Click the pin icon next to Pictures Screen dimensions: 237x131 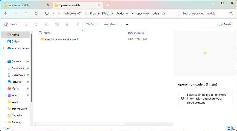[x=28, y=82]
